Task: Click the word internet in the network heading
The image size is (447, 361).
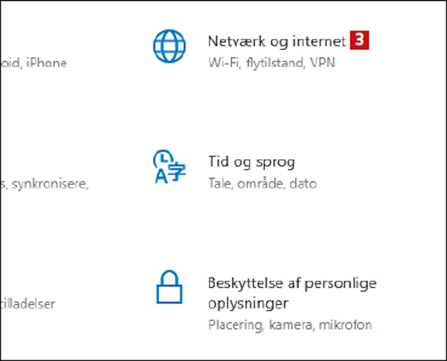Action: coord(319,41)
